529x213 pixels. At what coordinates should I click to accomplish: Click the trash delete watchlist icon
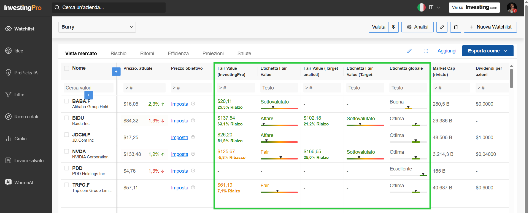[x=456, y=27]
